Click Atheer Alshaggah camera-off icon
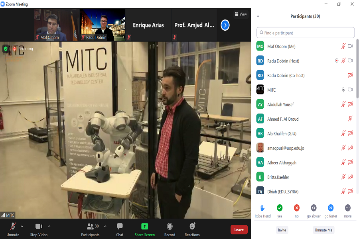The image size is (359, 239). click(x=350, y=163)
